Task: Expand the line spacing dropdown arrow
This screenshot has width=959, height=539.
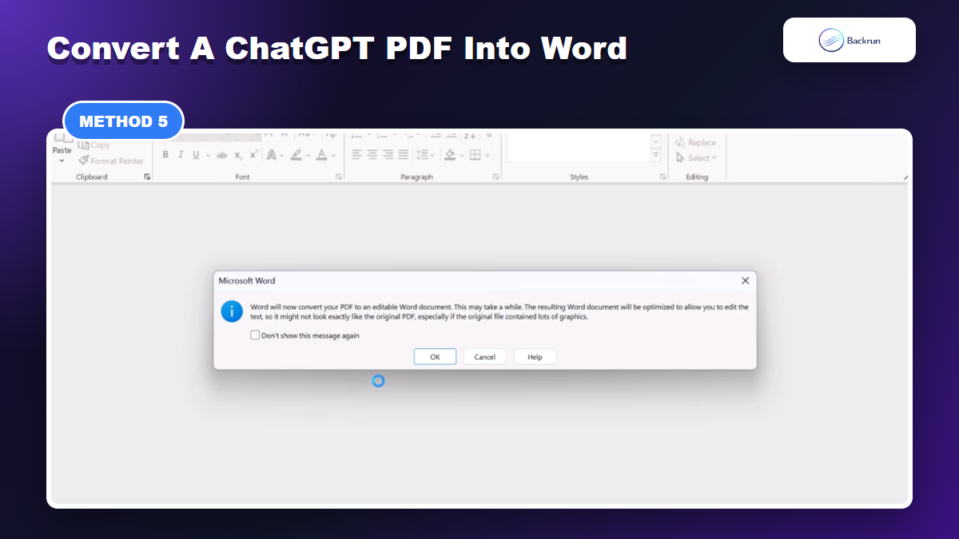Action: point(432,156)
